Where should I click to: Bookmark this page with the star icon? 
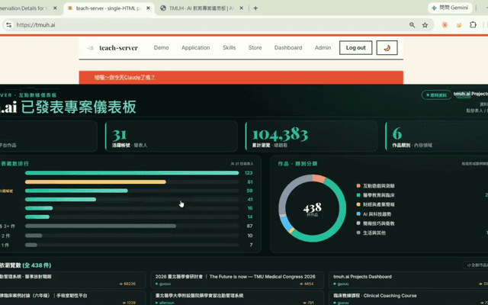tap(425, 25)
